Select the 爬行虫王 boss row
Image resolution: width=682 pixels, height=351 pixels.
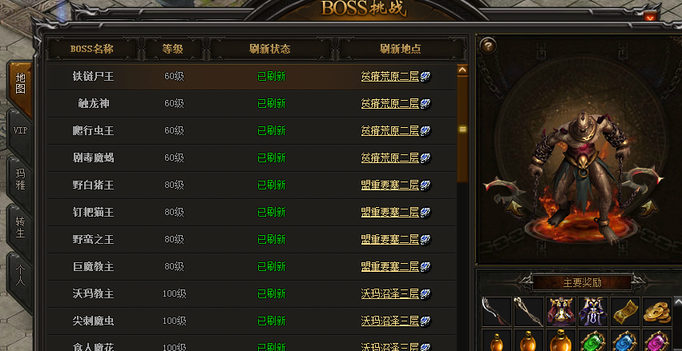(252, 131)
